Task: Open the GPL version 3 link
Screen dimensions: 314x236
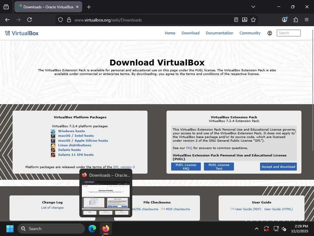Action: pyautogui.click(x=124, y=167)
